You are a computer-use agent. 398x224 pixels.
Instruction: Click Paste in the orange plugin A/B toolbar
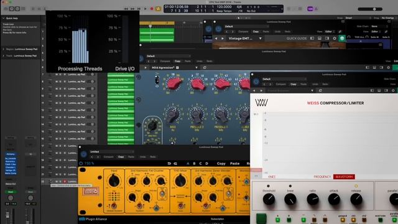coord(234,164)
